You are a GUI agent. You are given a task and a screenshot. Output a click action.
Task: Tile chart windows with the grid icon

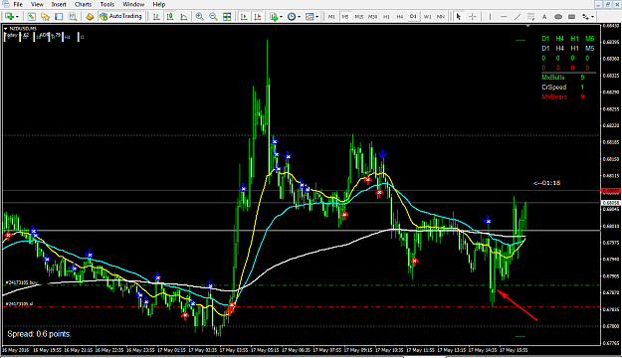(x=227, y=17)
